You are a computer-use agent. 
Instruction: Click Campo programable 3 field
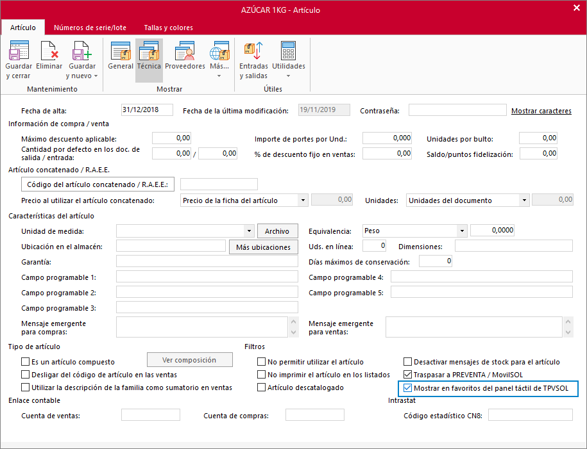[207, 307]
